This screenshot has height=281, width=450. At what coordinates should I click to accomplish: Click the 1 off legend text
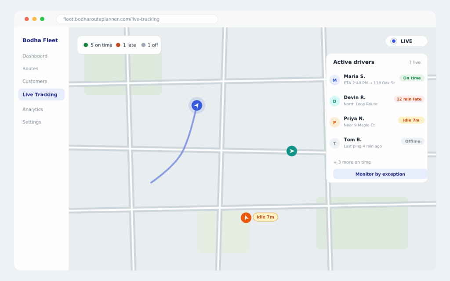[x=152, y=45]
